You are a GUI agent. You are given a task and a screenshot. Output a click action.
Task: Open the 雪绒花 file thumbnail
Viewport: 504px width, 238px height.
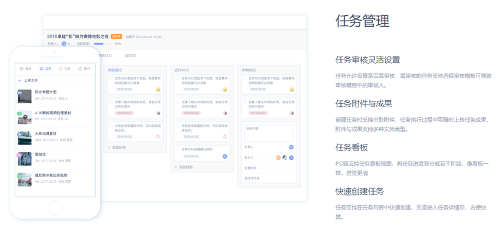24,159
